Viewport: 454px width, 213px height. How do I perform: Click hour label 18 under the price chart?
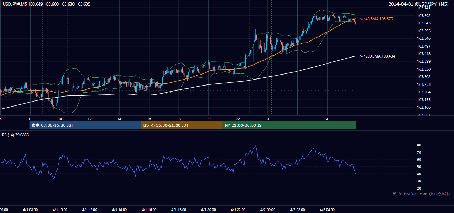coord(179,119)
